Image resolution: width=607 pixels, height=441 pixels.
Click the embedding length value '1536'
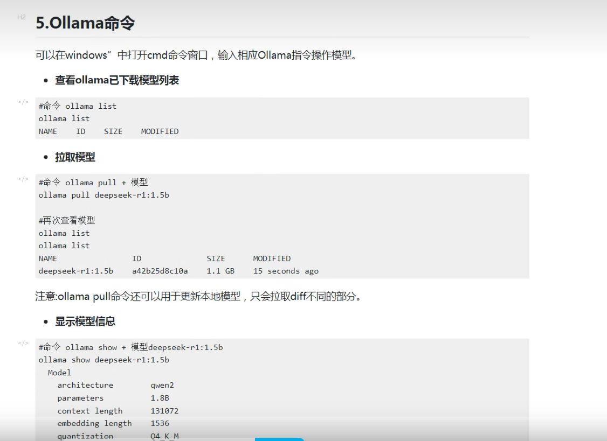[x=160, y=423]
